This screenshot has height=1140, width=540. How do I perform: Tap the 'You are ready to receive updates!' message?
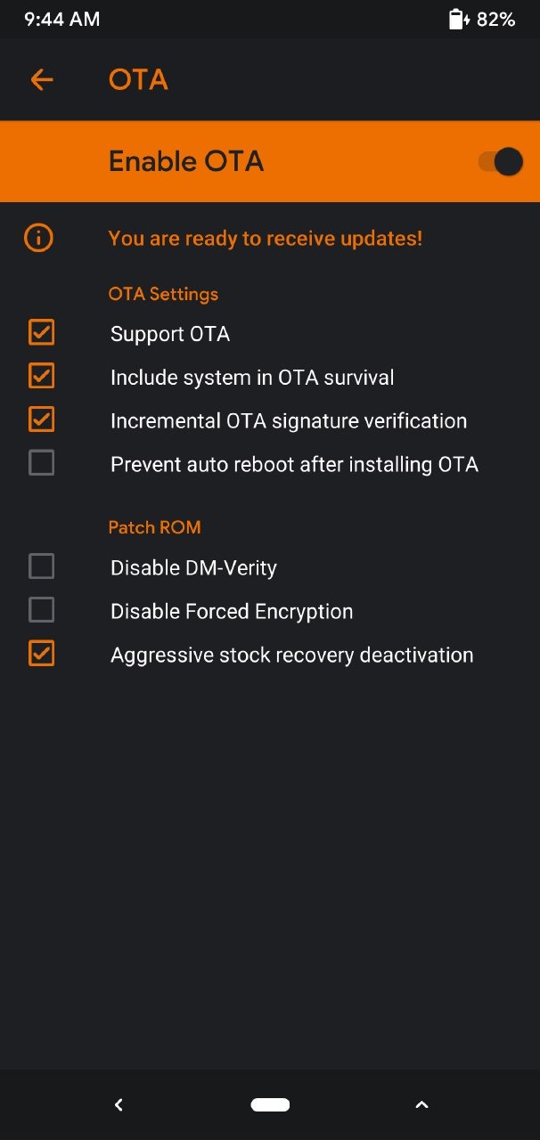coord(266,239)
